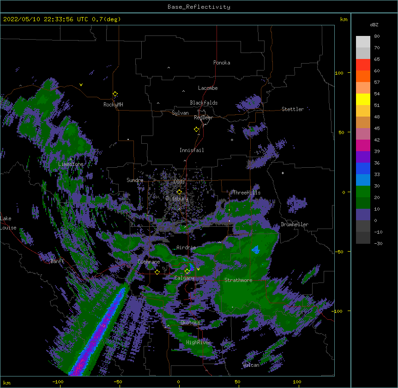Click the Didsbury town label
The width and height of the screenshot is (398, 388).
tap(177, 199)
